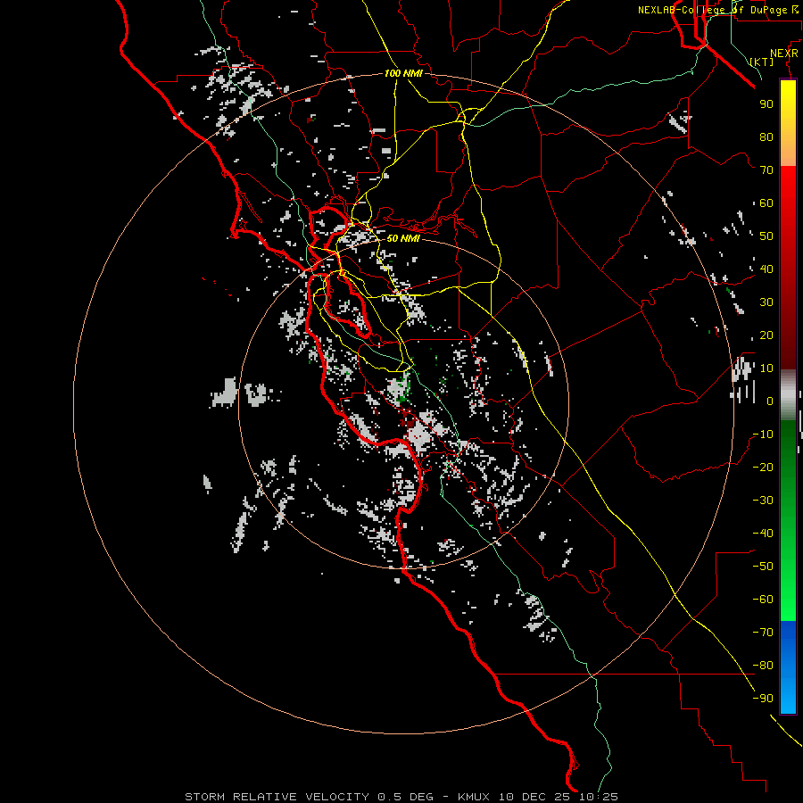Click the NEXLAB-College of DuPage header text
Viewport: 803px width, 803px height.
click(712, 10)
